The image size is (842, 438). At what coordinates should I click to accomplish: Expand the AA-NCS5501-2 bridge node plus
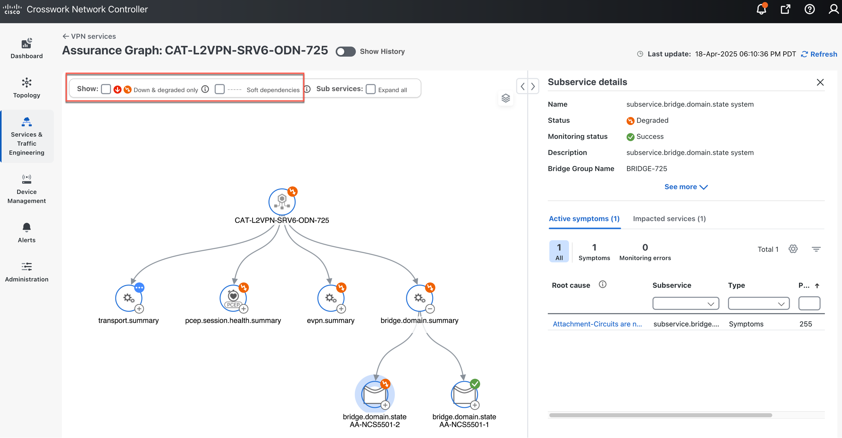tap(385, 405)
